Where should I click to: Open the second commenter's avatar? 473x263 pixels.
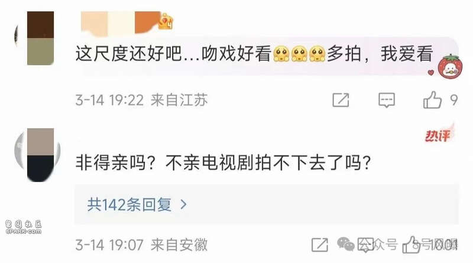(x=37, y=155)
